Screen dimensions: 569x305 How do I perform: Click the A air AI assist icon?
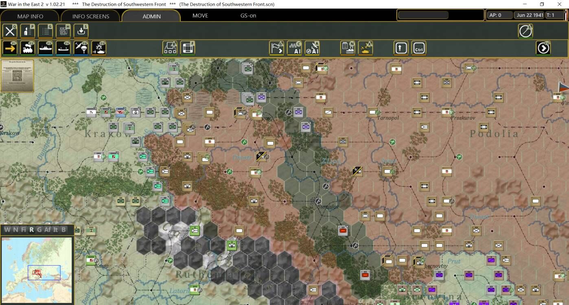pyautogui.click(x=312, y=48)
